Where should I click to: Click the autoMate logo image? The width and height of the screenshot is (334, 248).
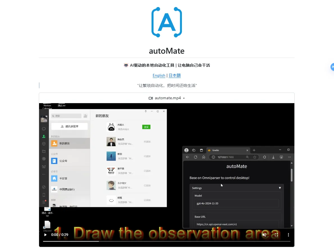(x=166, y=22)
